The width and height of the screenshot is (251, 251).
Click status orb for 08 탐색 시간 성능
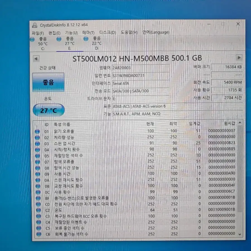(x=38, y=168)
